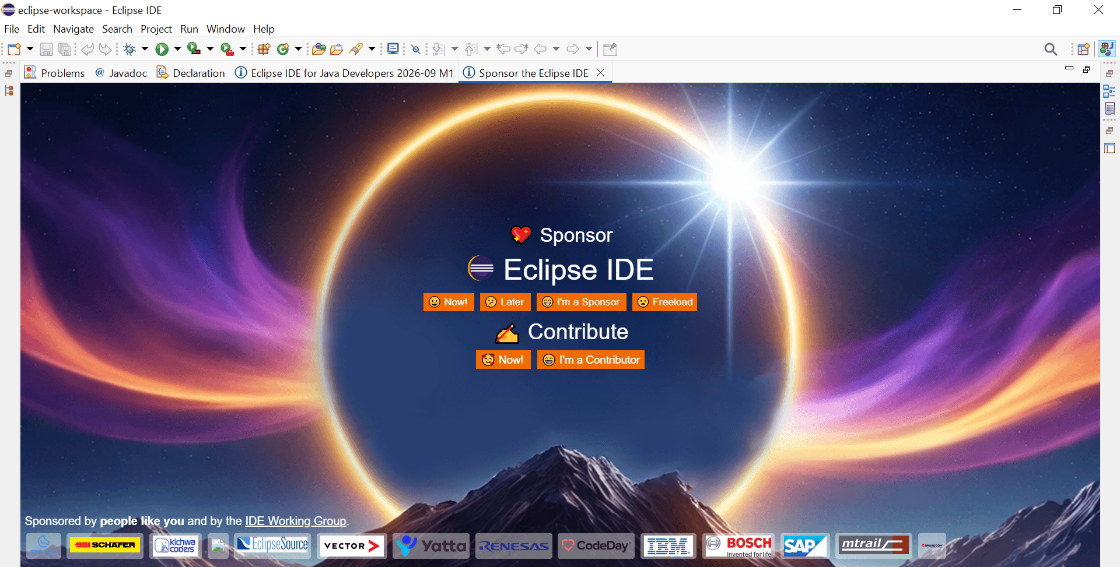Open the Eclipse IDE for Java Developers tab

point(344,73)
